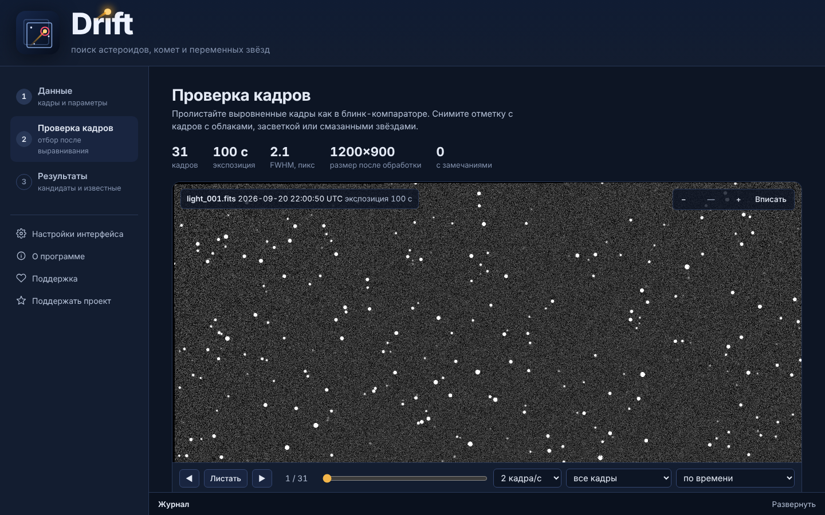
Task: Click the 100 с экспозиция statistic
Action: [234, 157]
